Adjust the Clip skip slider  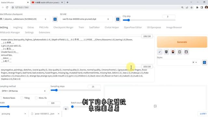149,20
